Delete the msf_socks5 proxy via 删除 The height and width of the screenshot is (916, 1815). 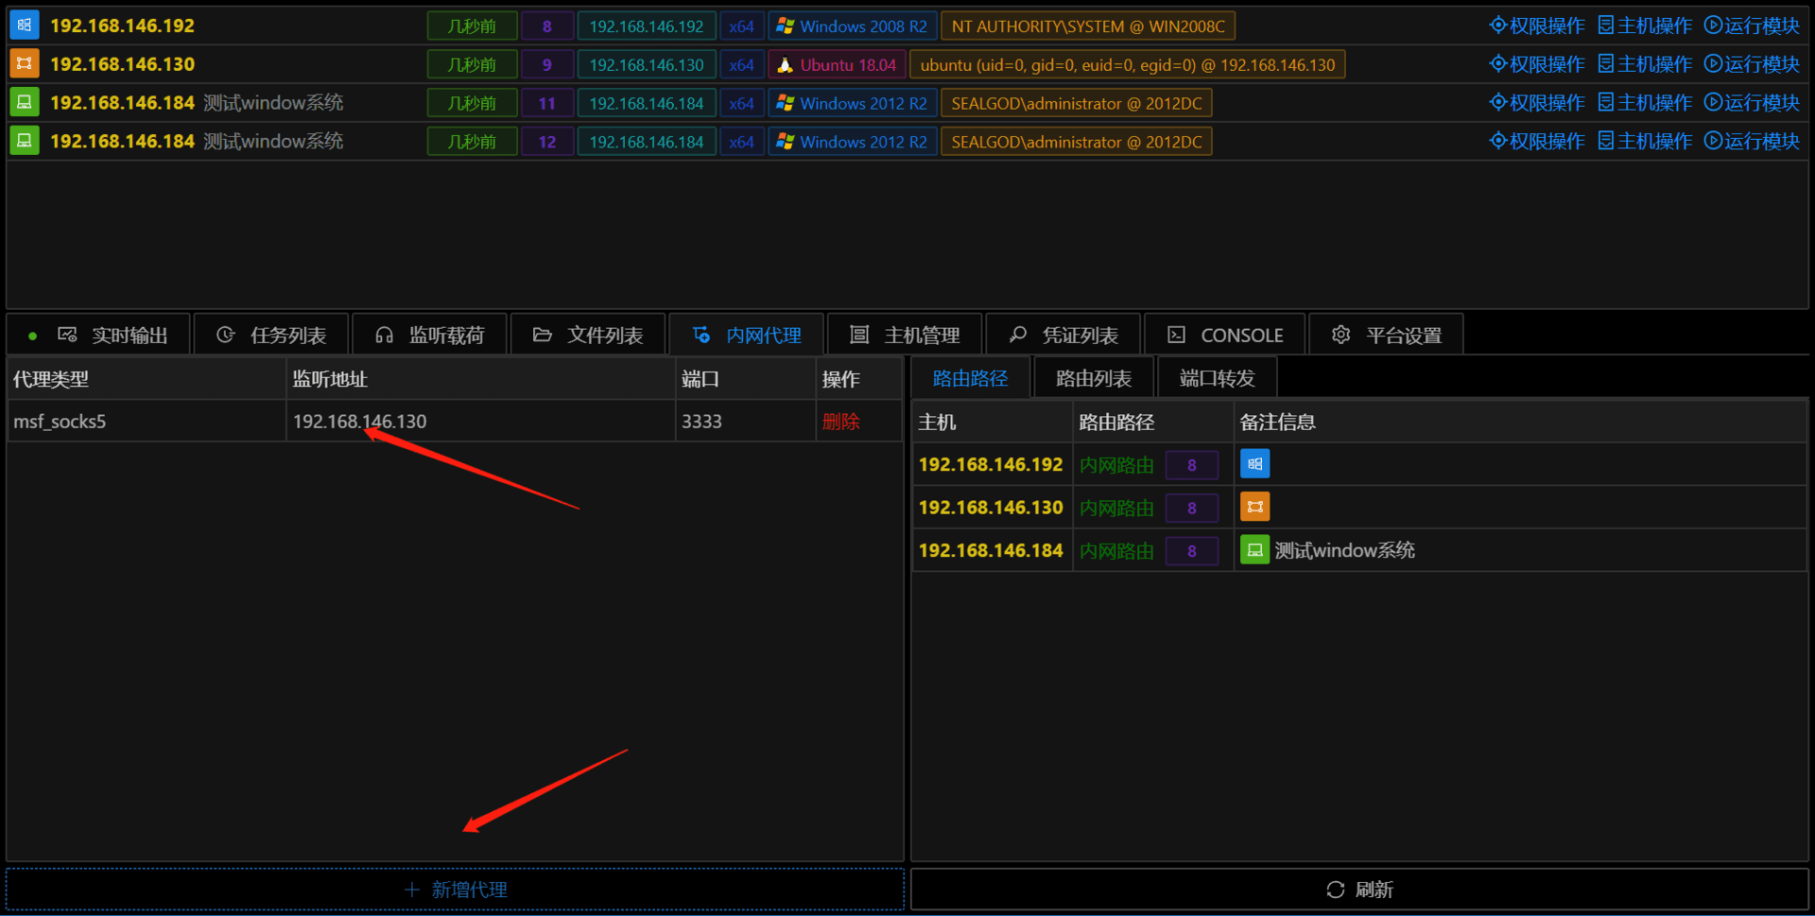click(841, 422)
